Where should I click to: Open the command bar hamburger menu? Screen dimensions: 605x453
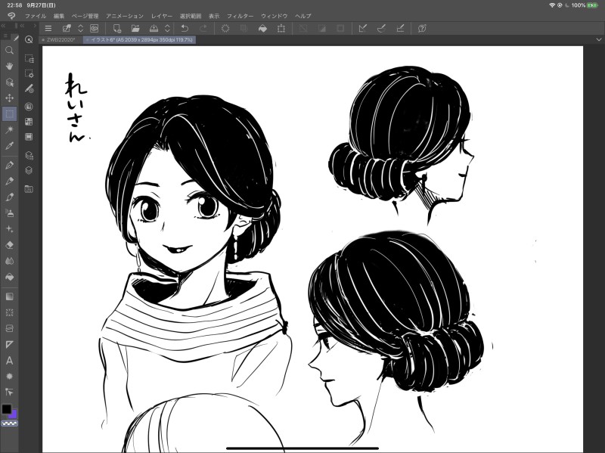point(48,28)
